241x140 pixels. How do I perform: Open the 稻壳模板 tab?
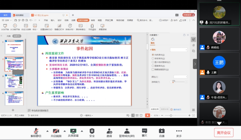pos(20,15)
